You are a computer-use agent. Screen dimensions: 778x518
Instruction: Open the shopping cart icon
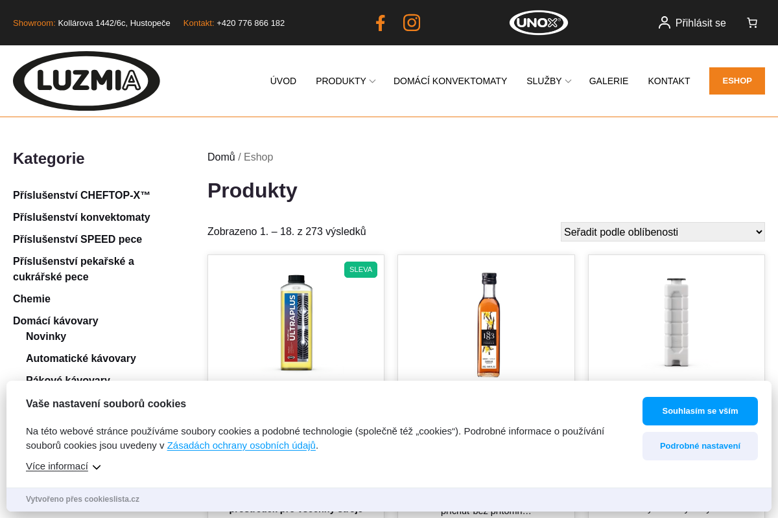pos(752,23)
